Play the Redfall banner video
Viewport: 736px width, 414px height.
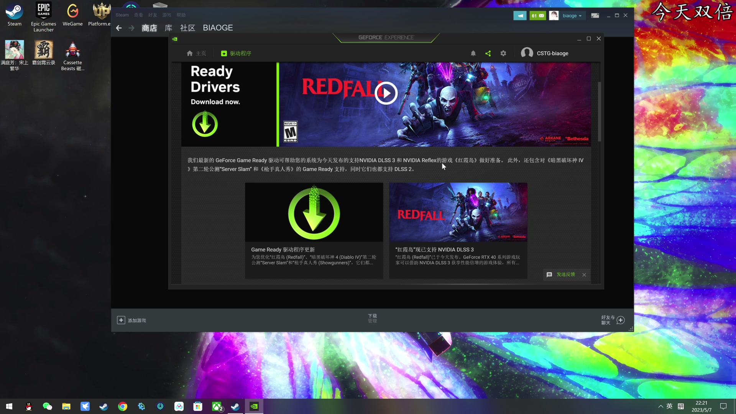[x=386, y=93]
